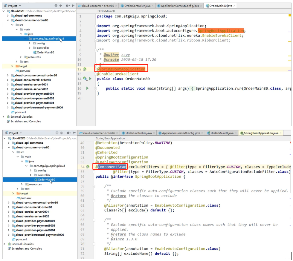Screen dimensions: 293x261
Task: Click red error marker at top of SpringBootApplication editor stripe
Action: [291, 143]
